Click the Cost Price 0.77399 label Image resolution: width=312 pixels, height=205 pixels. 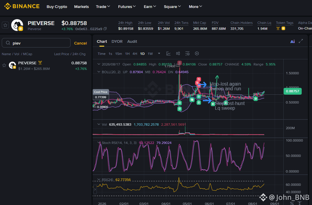click(x=101, y=94)
